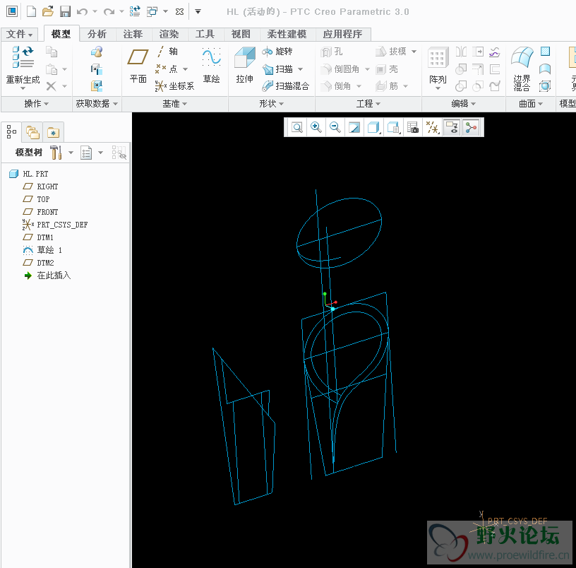Screen dimensions: 576x568
Task: Open the Switch Windows icon
Action: click(152, 12)
